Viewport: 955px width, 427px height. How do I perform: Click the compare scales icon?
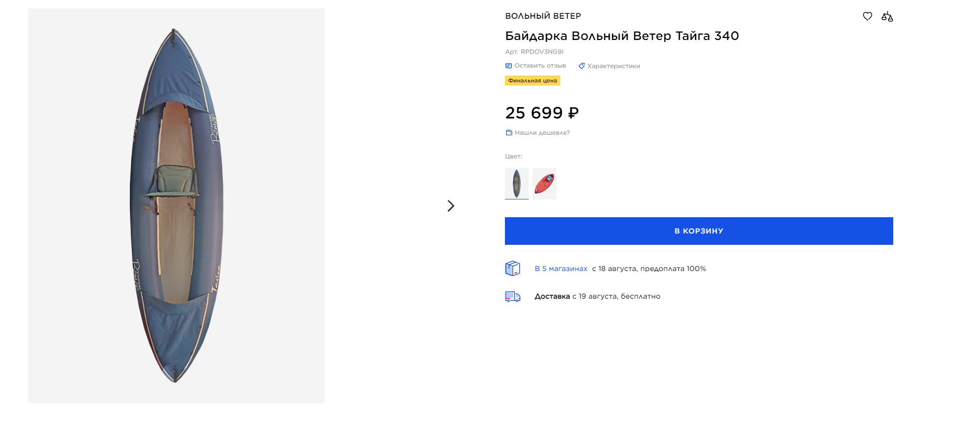click(887, 17)
